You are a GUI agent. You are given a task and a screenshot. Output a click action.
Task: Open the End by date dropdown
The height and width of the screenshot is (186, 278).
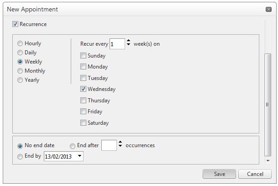(x=80, y=156)
